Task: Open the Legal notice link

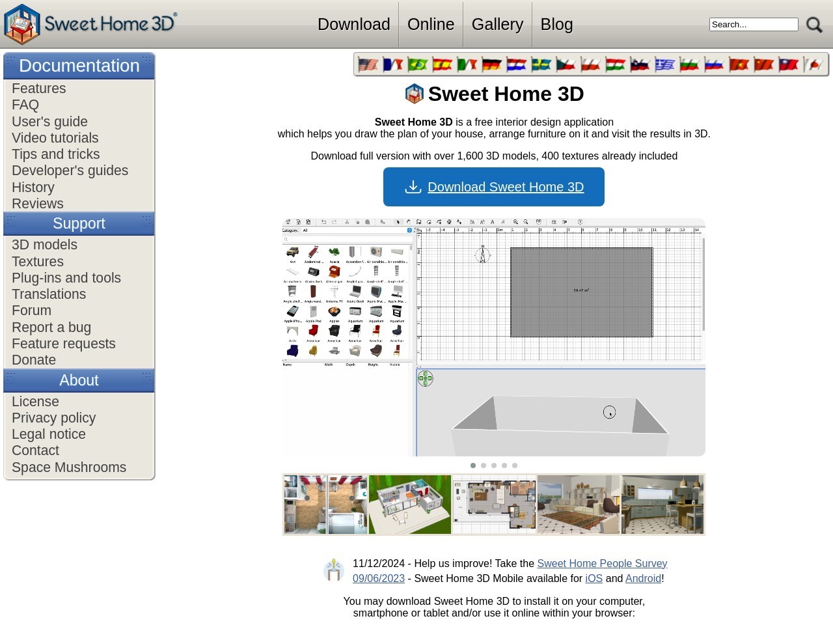Action: click(49, 434)
